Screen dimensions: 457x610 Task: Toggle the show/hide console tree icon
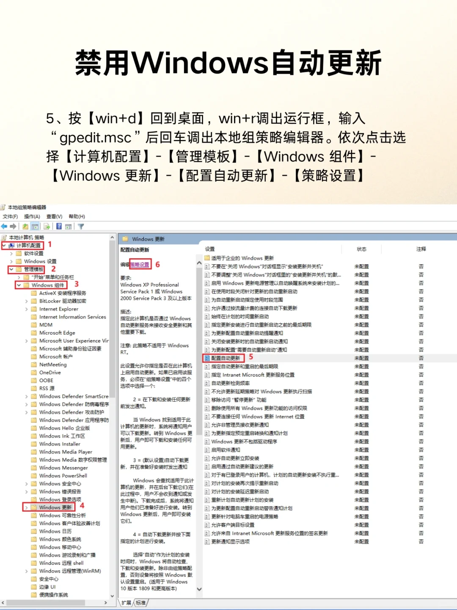pos(34,227)
